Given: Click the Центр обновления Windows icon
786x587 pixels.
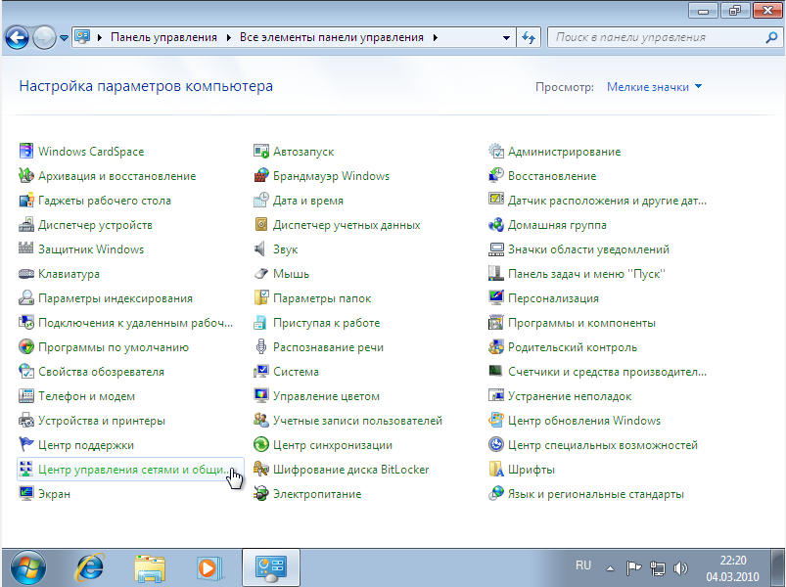Looking at the screenshot, I should coord(496,421).
